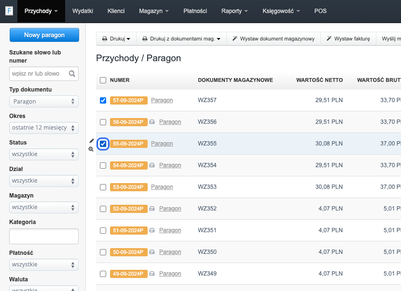401x291 pixels.
Task: Click DOKUMENTY MAGAZYNOWE column header
Action: pyautogui.click(x=235, y=80)
